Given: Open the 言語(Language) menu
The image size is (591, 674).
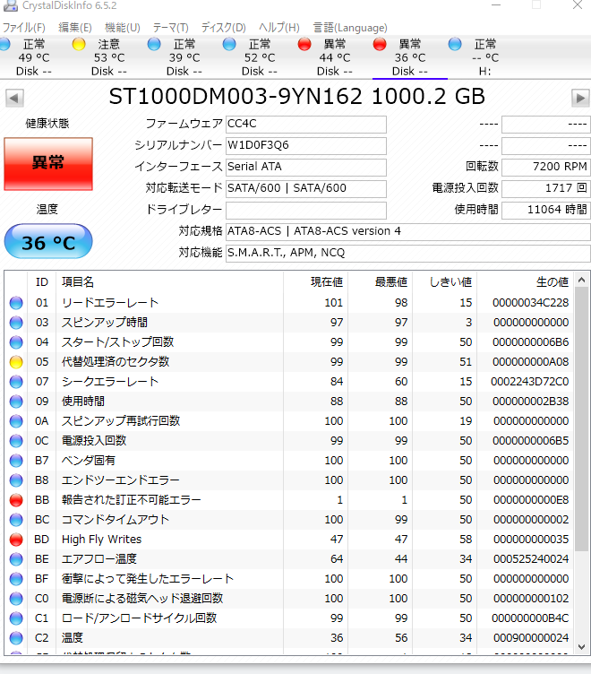Looking at the screenshot, I should click(350, 28).
